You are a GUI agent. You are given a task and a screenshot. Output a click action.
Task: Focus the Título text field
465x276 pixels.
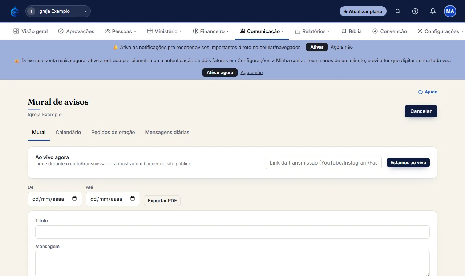232,232
